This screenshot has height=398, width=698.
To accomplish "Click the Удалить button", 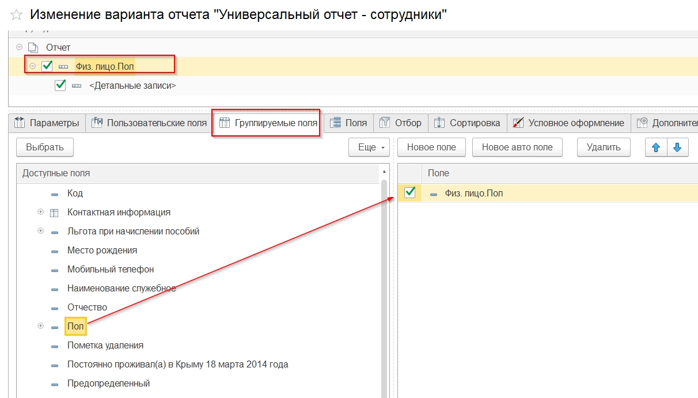I will (x=604, y=147).
